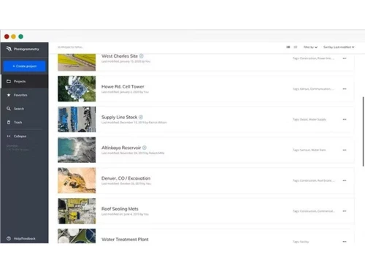Click the tags of Roof Sealing Mats
365x274 pixels.
pyautogui.click(x=314, y=211)
